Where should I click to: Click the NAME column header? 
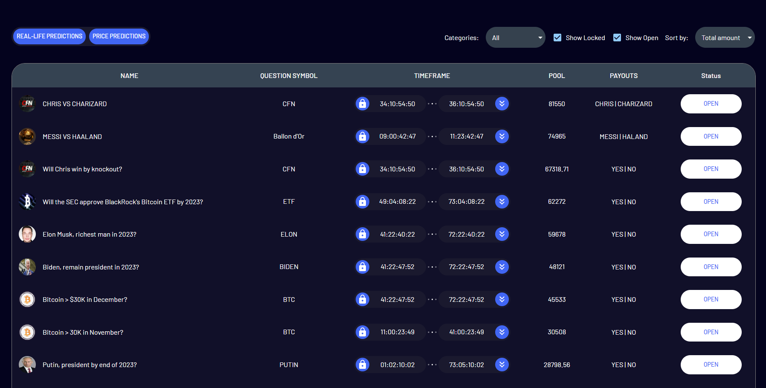(x=129, y=76)
